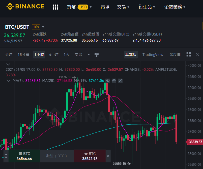Expand the 金融業務 dropdown arrow
Screen dimensions: 203x169
(x=185, y=7)
